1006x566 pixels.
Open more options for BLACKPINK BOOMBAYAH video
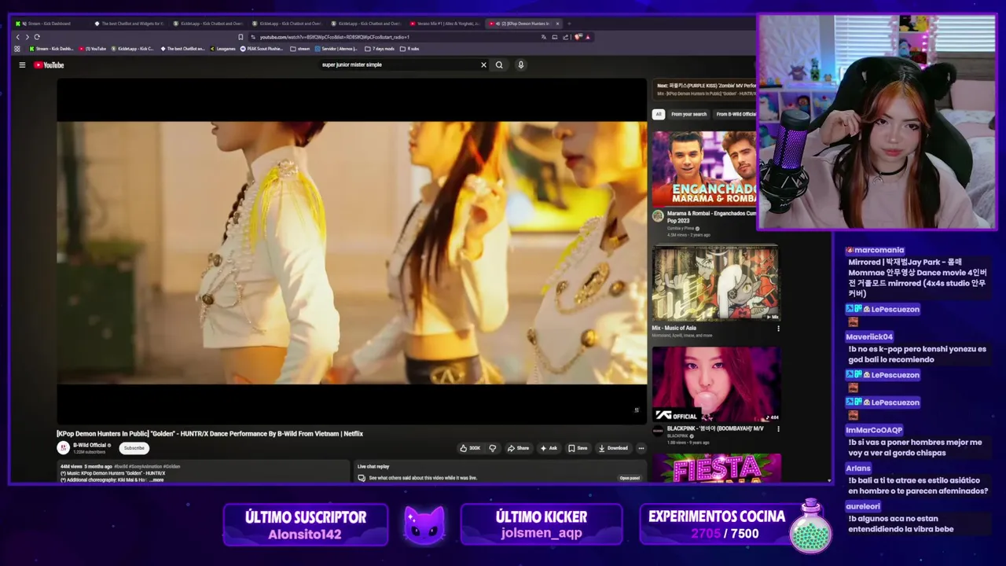click(778, 429)
